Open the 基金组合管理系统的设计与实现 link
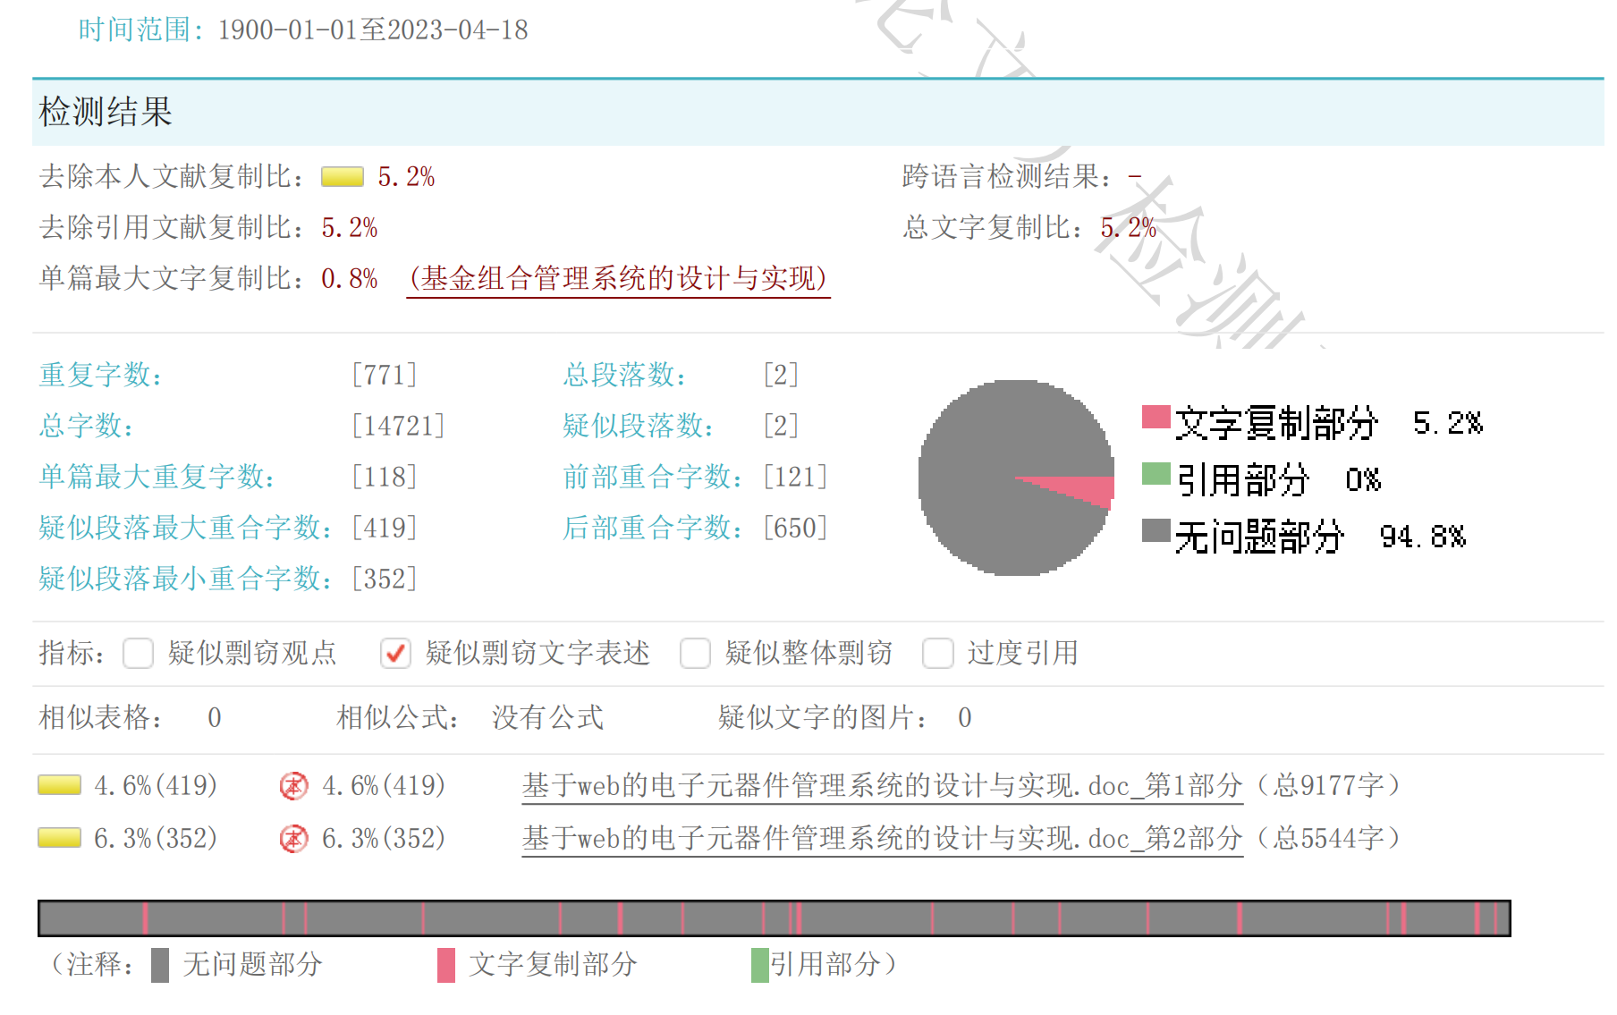1617x1015 pixels. coord(618,278)
